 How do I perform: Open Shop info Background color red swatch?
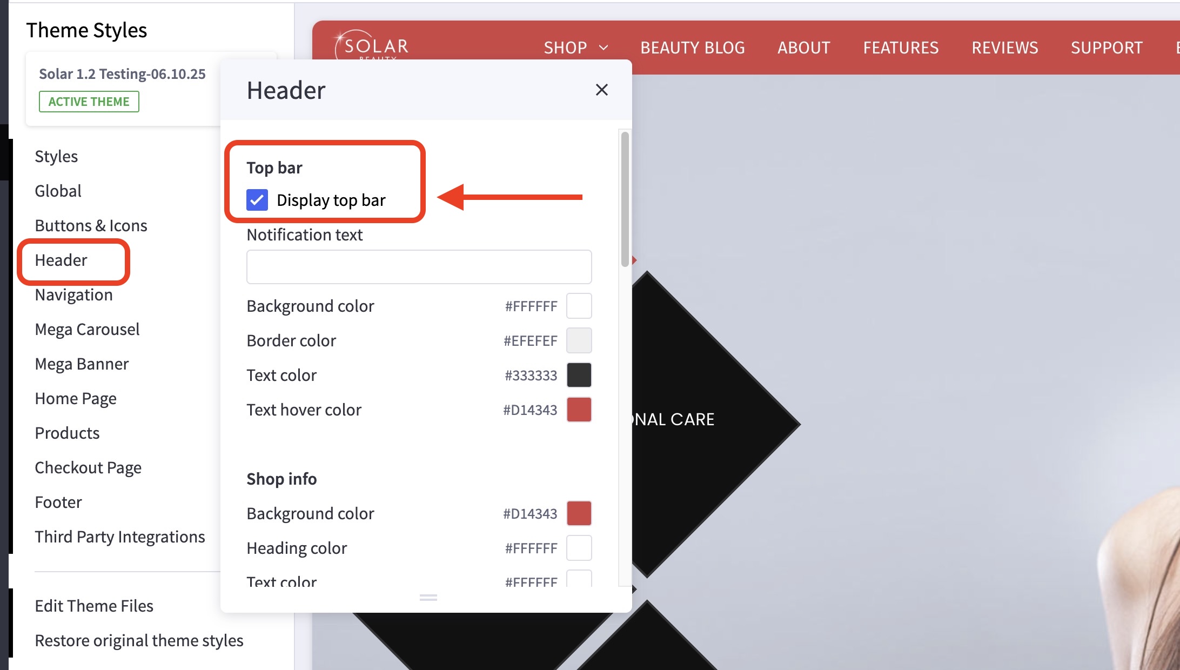(579, 513)
